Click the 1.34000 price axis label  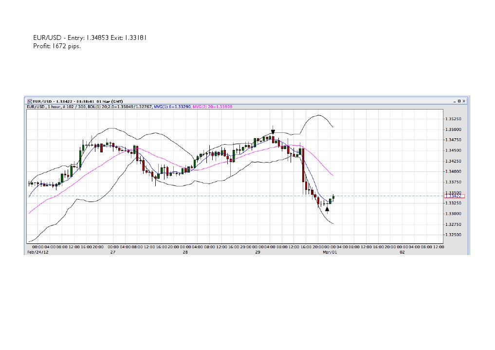click(x=453, y=172)
